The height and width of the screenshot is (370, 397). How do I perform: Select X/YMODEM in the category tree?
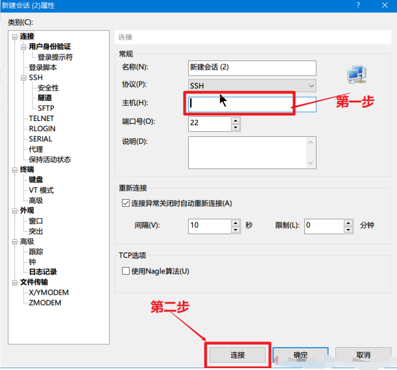coord(49,293)
